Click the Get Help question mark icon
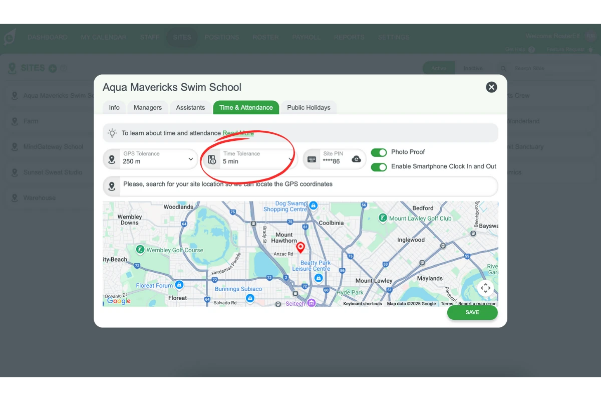Screen dimensions: 601x401 coord(531,50)
